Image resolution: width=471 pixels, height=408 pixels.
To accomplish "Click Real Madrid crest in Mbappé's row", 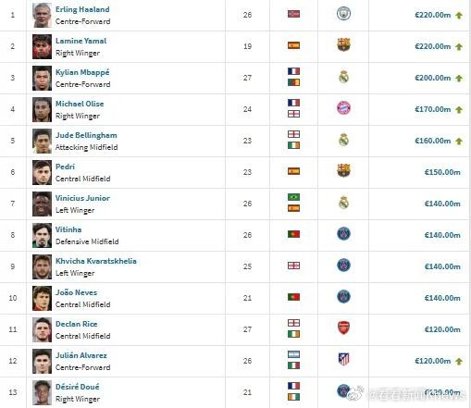I will tap(343, 77).
